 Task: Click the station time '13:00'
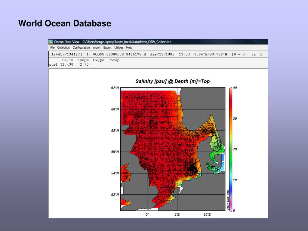pos(184,54)
